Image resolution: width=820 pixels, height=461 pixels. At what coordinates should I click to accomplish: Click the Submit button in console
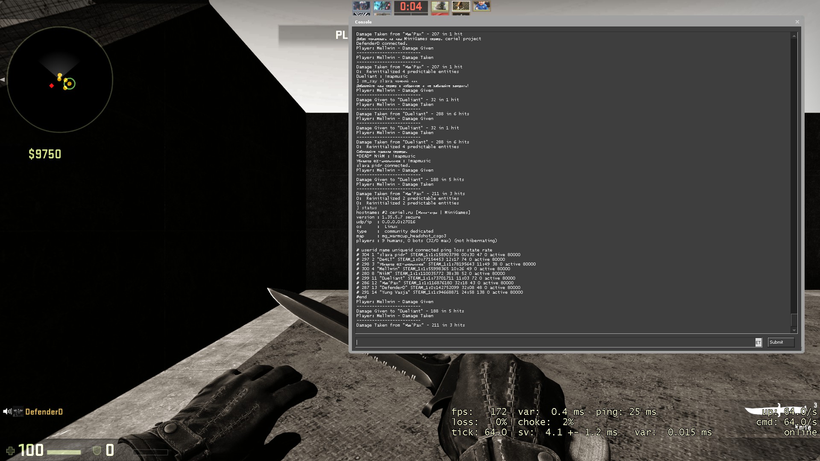click(x=780, y=342)
